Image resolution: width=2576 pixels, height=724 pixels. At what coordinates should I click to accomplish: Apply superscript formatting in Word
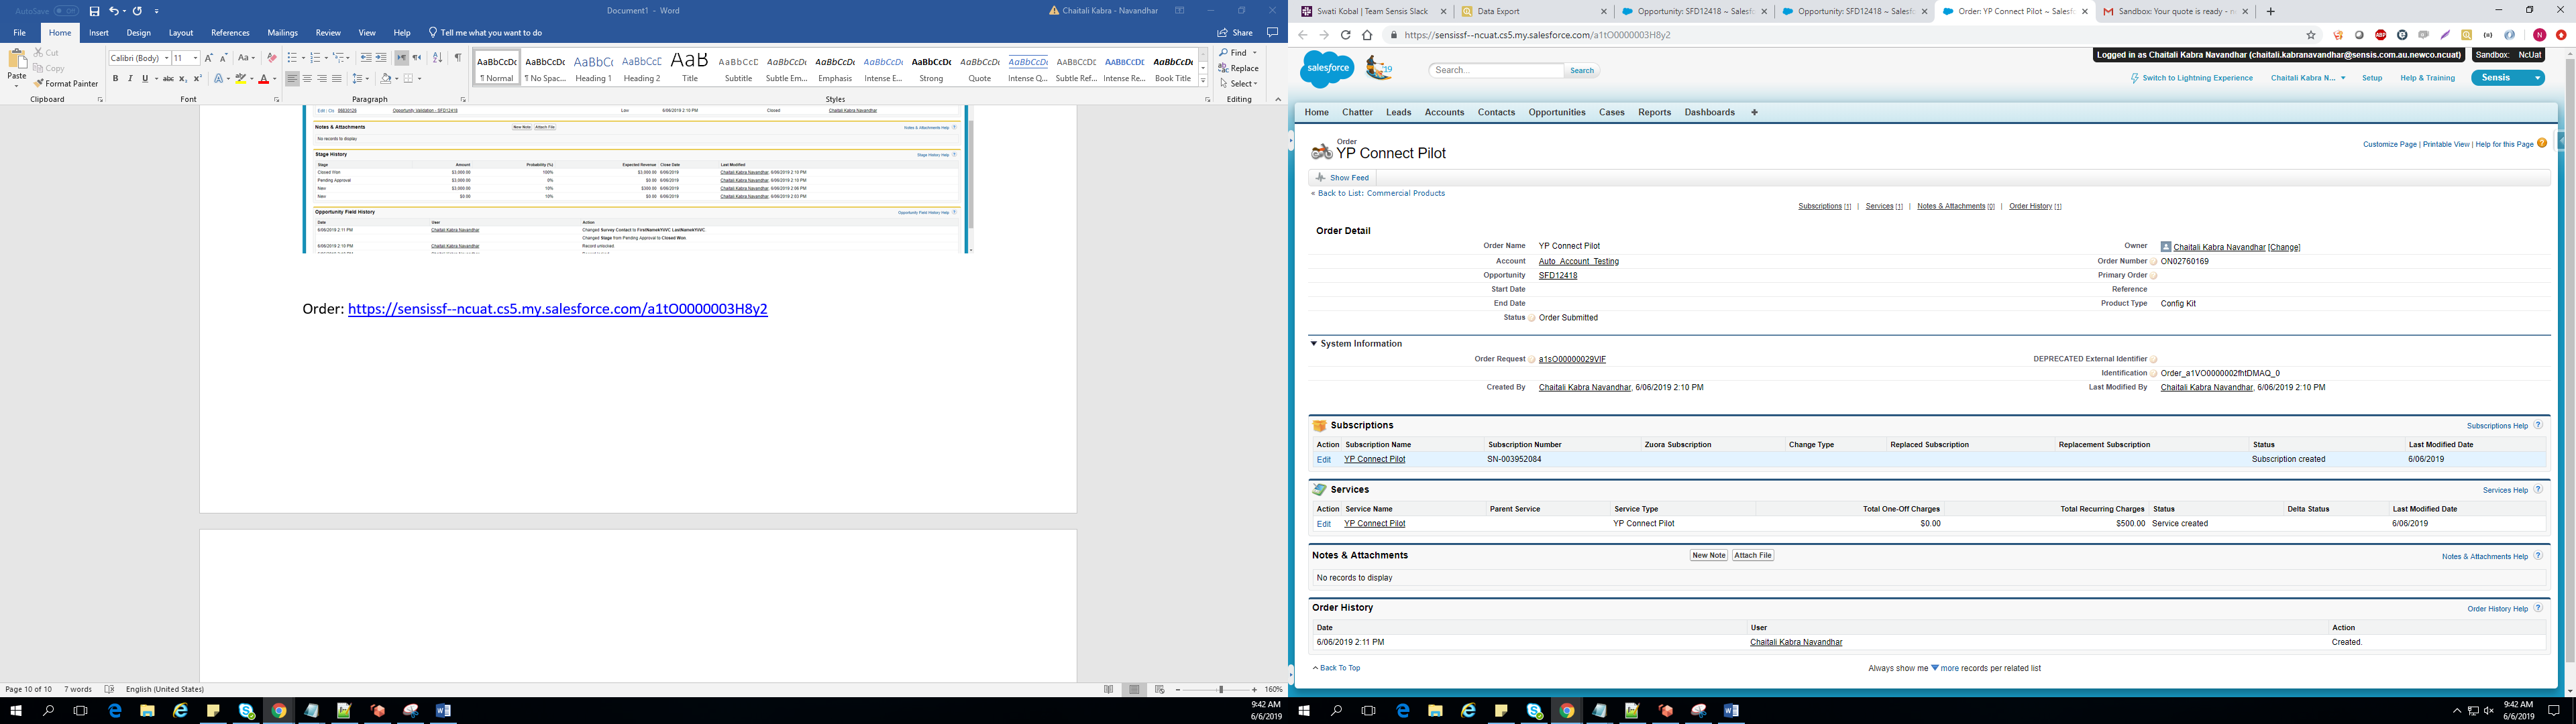[x=197, y=79]
